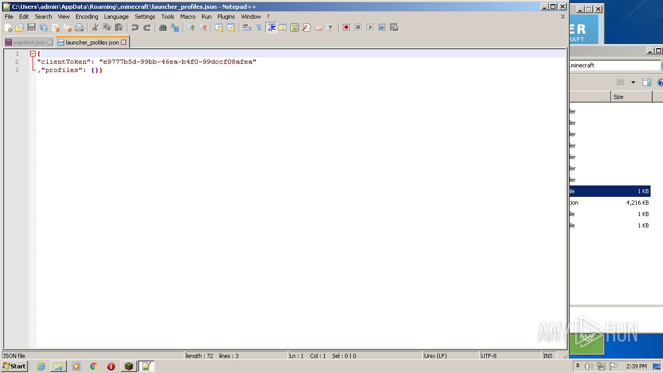The width and height of the screenshot is (663, 373).
Task: Toggle the Explorer preview pane icon
Action: click(647, 82)
